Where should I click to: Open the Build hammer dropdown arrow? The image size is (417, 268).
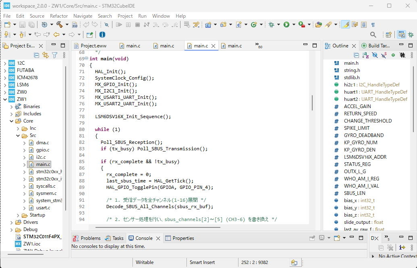coord(67,25)
